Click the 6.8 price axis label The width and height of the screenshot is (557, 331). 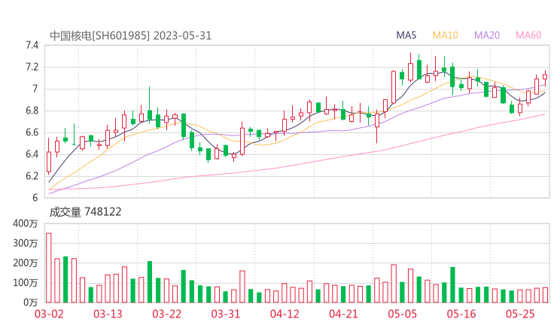[x=32, y=111]
